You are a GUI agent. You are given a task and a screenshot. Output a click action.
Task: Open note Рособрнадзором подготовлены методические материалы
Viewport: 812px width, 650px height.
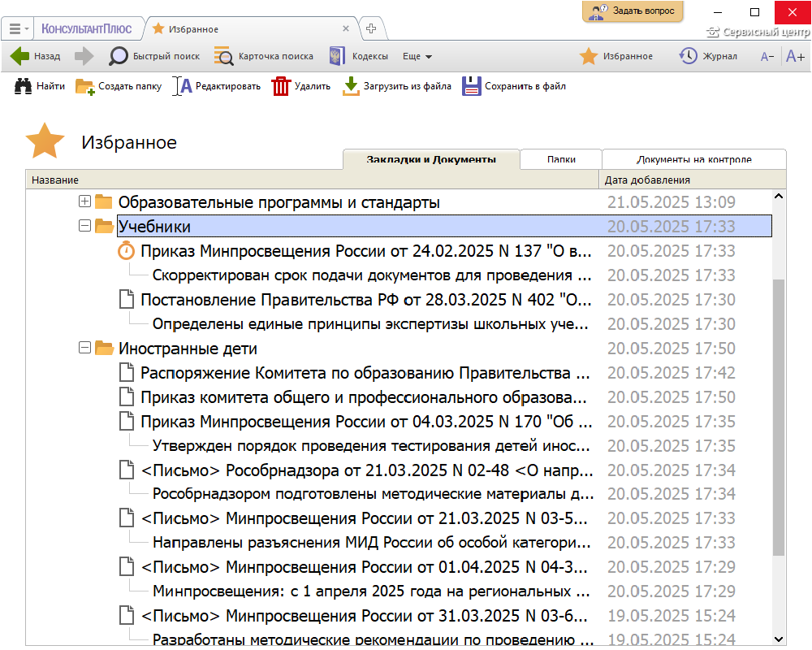[x=373, y=494]
